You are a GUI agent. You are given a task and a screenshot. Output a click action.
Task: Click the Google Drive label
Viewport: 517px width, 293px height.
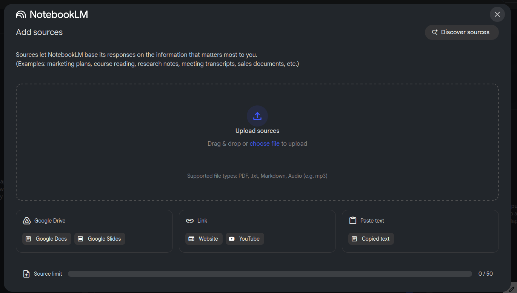[50, 221]
